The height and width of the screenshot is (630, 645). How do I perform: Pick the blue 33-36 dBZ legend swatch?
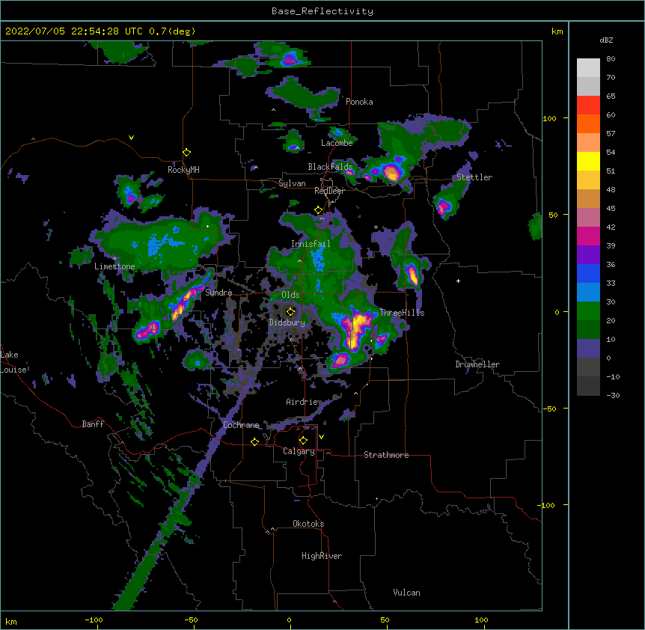pos(588,273)
